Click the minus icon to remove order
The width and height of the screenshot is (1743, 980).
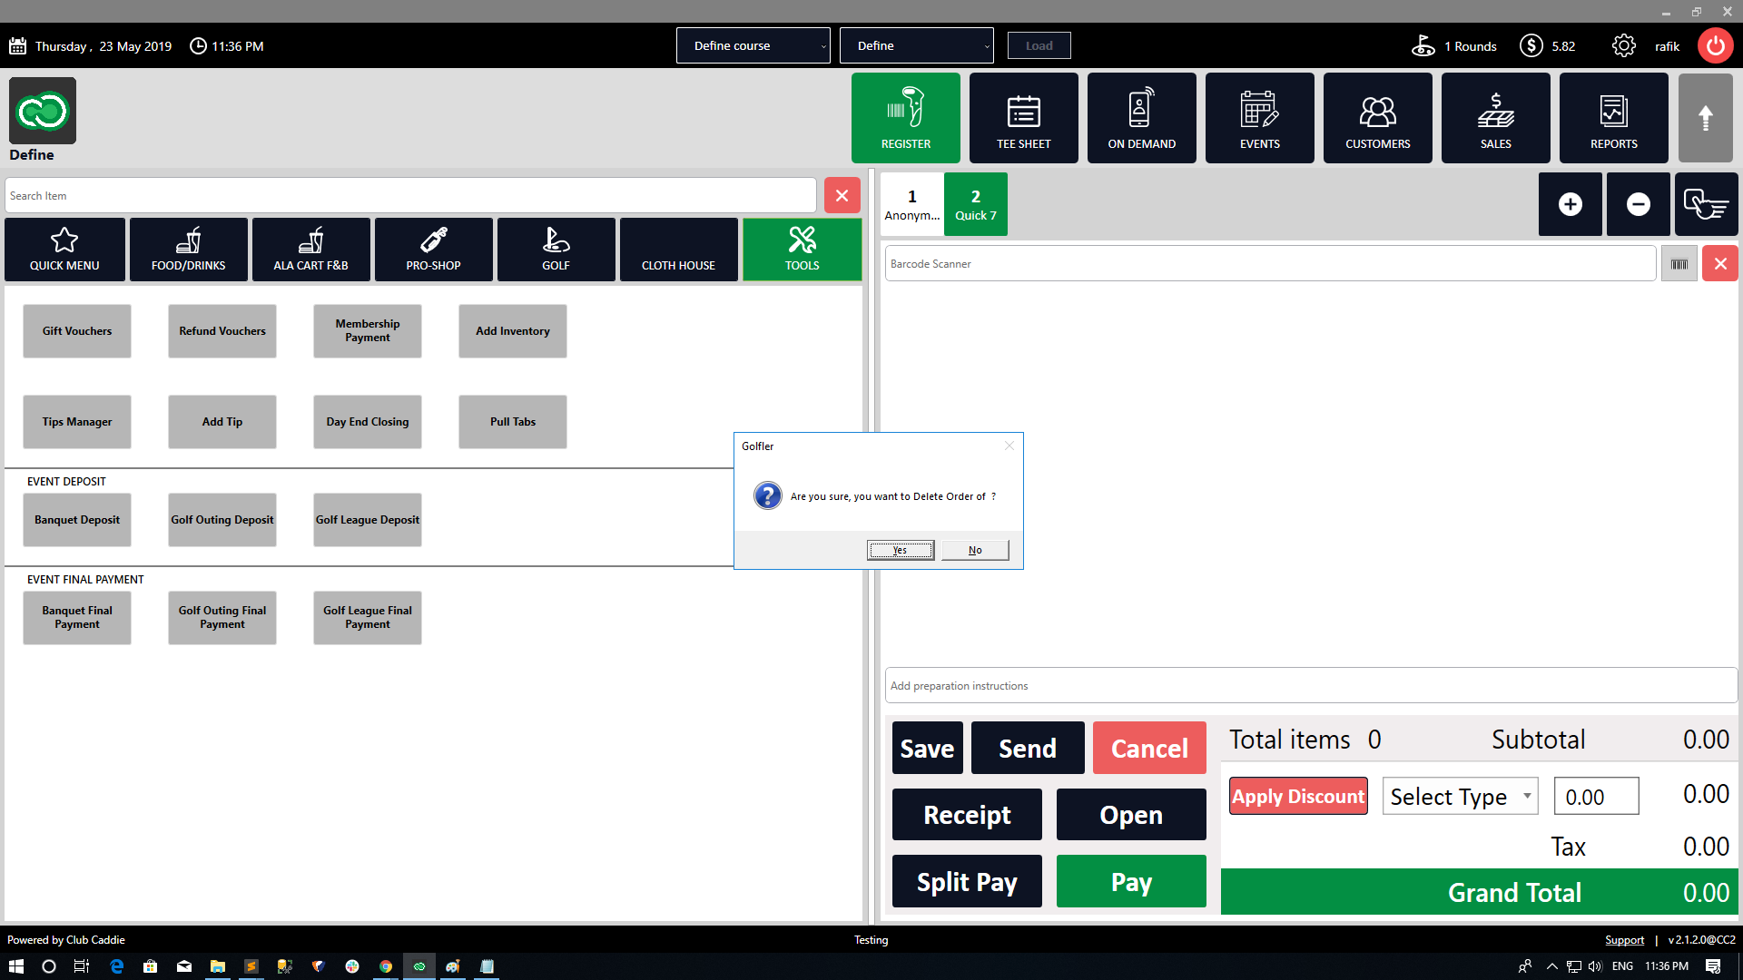[x=1638, y=204]
